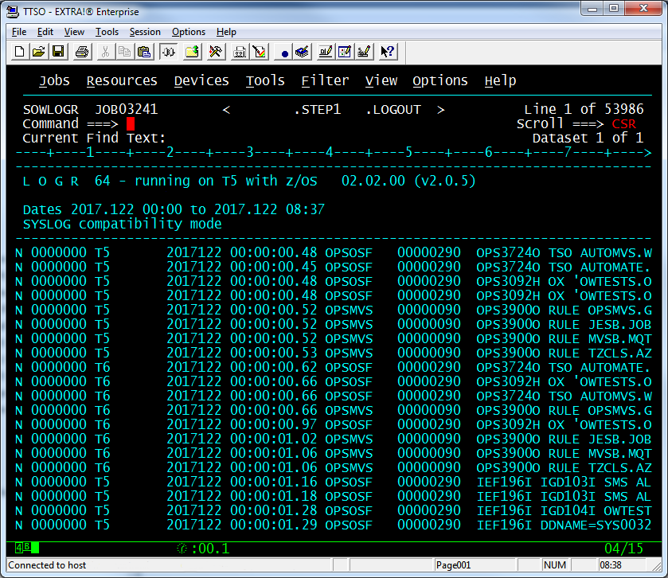This screenshot has width=668, height=578.
Task: Click the Cut scissors icon
Action: [x=105, y=52]
